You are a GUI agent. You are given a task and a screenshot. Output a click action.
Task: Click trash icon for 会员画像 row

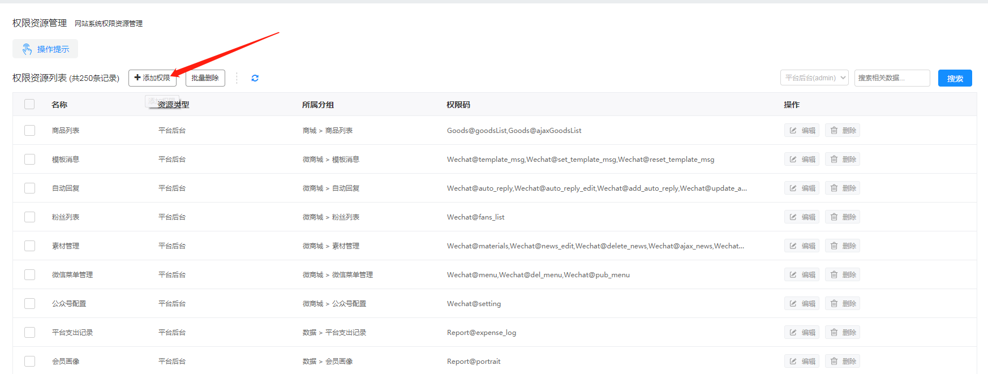click(834, 362)
